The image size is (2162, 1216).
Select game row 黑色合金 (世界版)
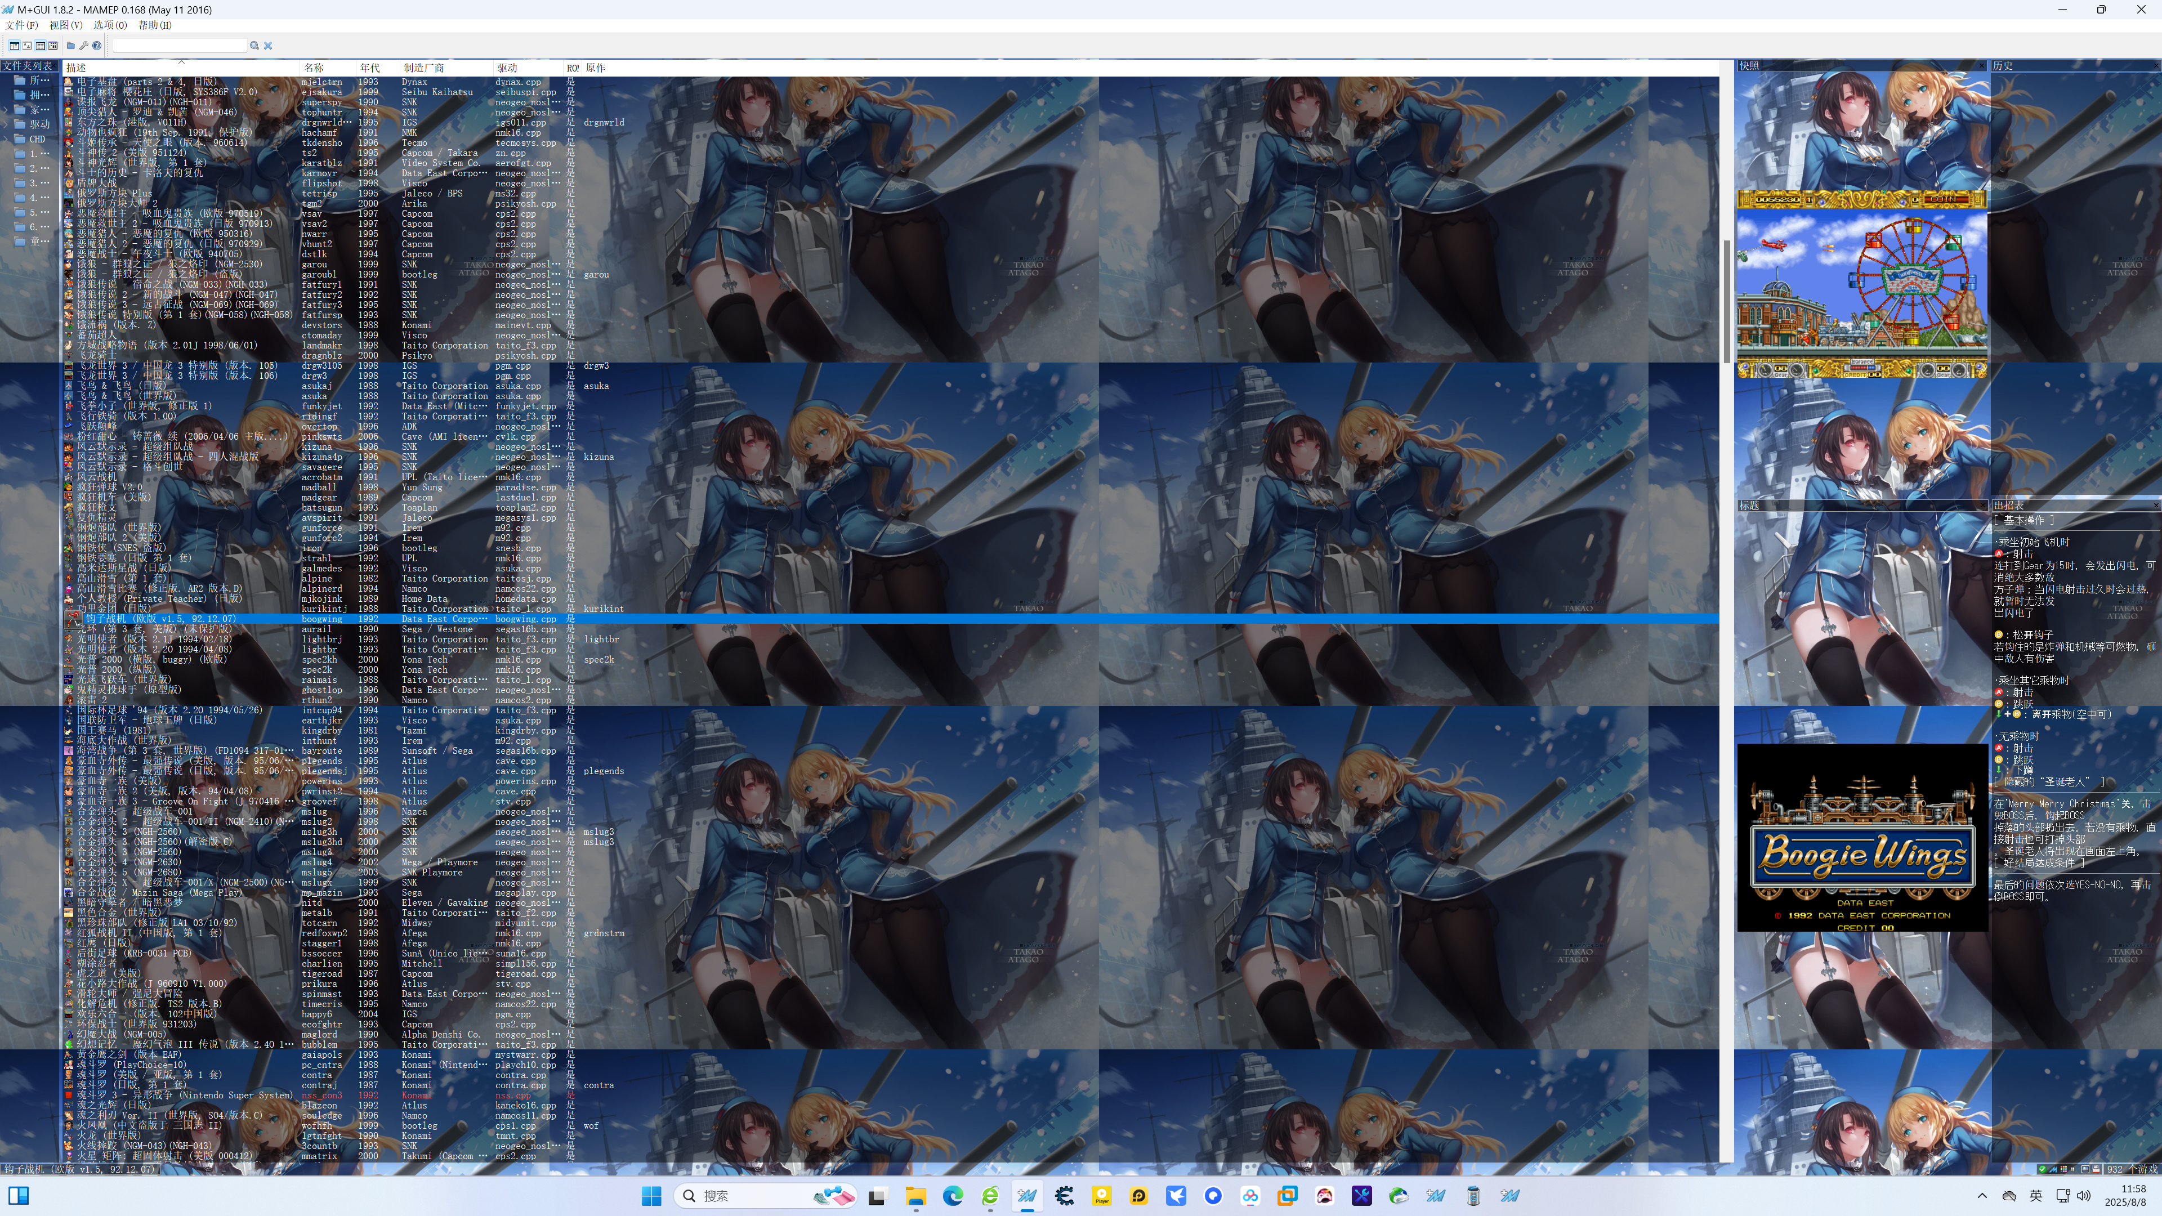click(891, 913)
